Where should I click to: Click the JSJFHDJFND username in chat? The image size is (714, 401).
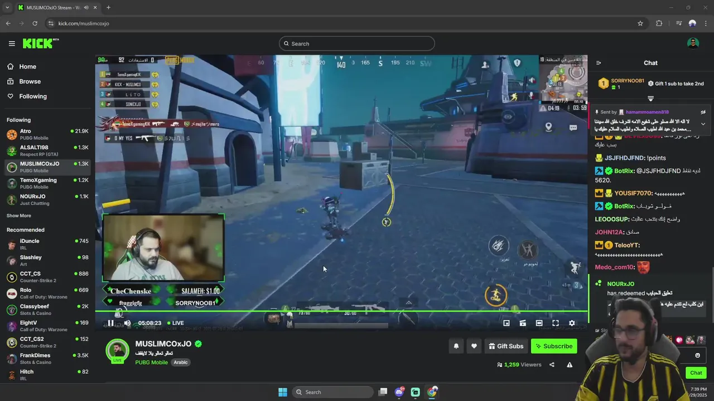[x=625, y=158]
